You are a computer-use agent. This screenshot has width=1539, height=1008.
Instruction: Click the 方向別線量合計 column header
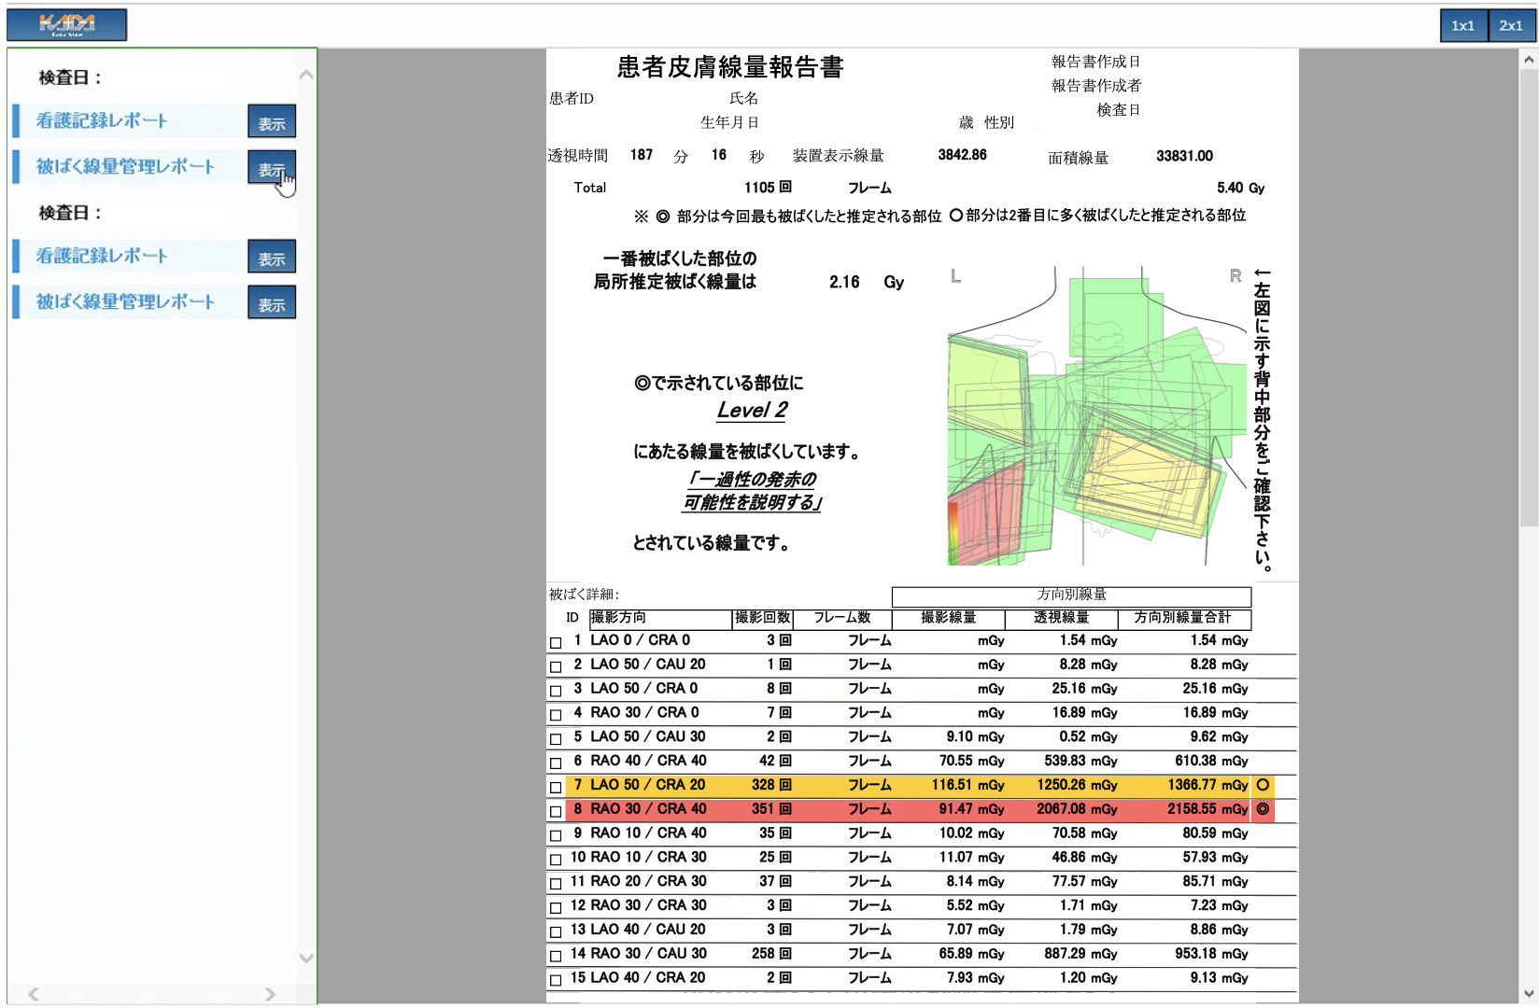click(x=1183, y=618)
